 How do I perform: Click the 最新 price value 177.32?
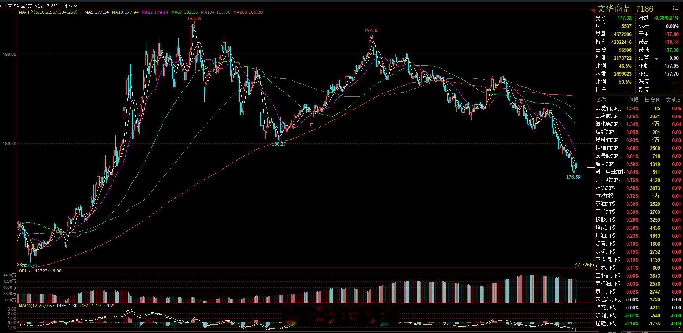tap(624, 18)
